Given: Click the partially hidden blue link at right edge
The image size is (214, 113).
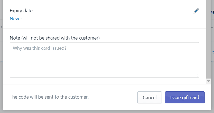Looking at the screenshot, I should [x=213, y=52].
